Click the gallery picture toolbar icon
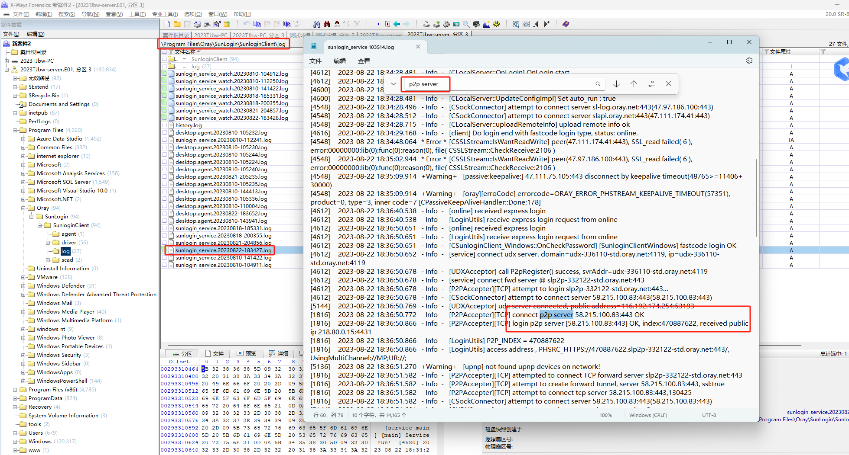 click(x=486, y=24)
